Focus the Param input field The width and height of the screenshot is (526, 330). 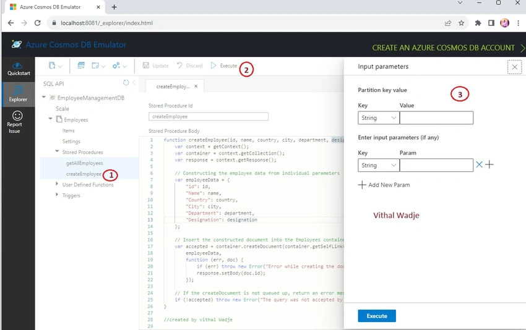[436, 166]
